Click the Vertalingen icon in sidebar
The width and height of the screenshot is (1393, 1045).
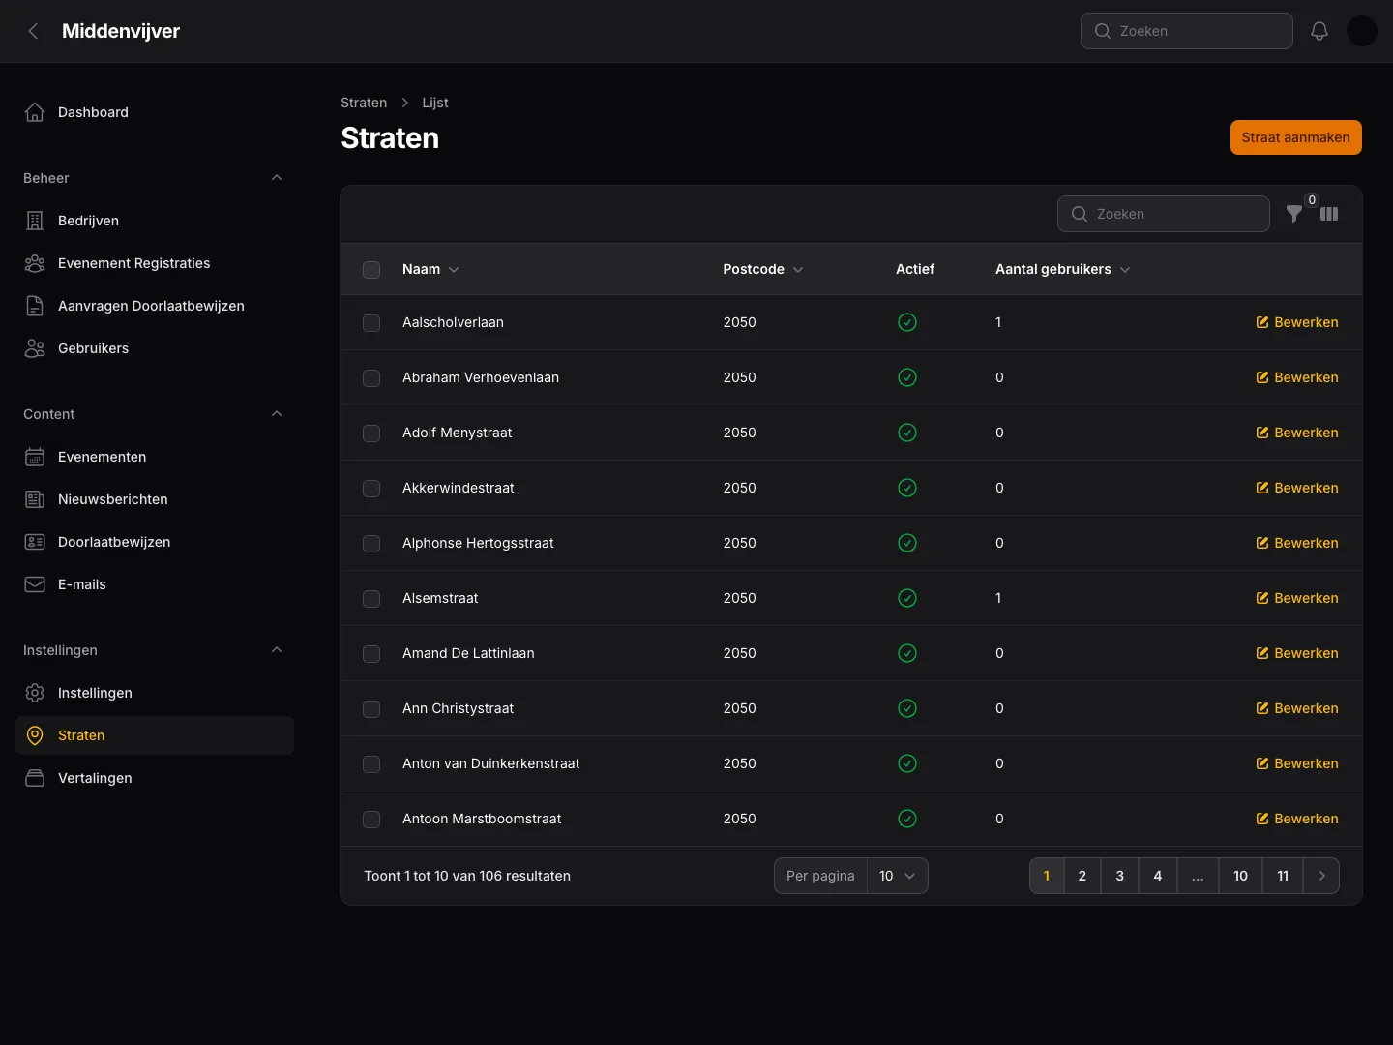point(35,778)
